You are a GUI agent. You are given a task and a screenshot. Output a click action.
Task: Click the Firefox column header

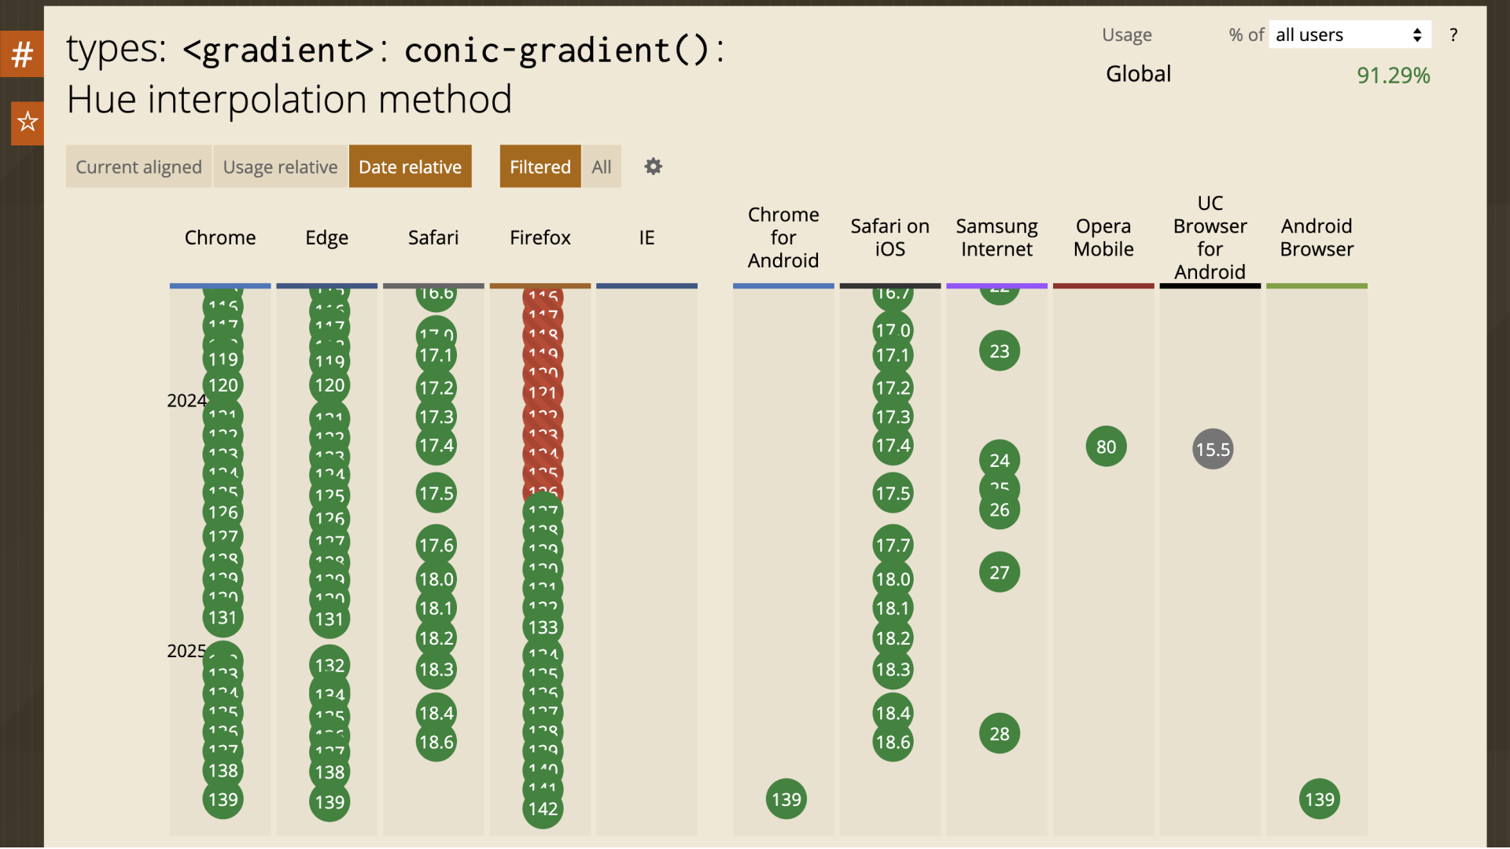(540, 237)
